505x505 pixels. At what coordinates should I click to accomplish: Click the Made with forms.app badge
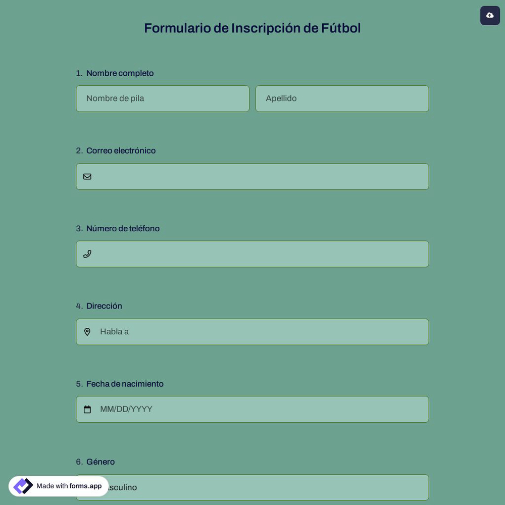click(59, 485)
